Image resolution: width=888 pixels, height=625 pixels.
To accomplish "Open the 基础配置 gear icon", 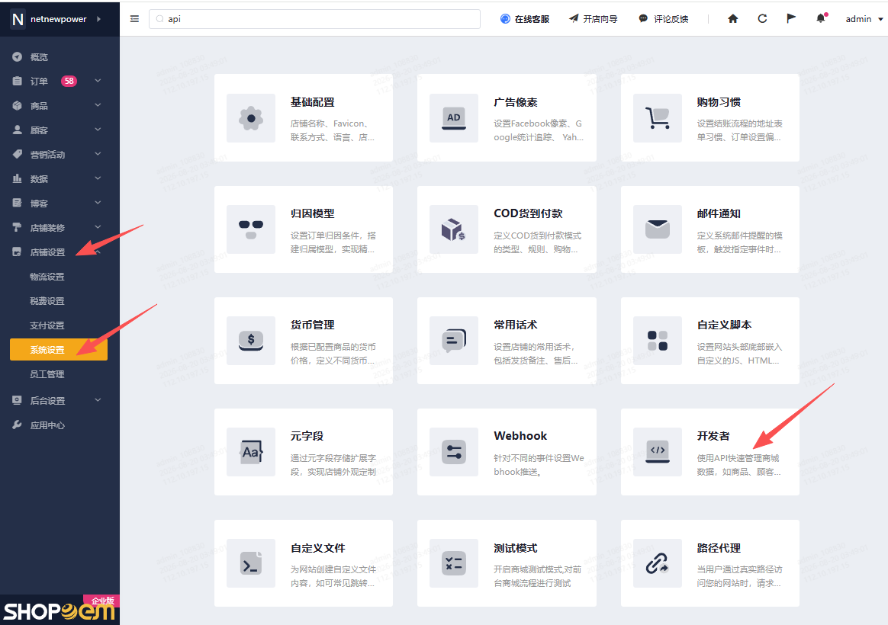I will (x=251, y=118).
